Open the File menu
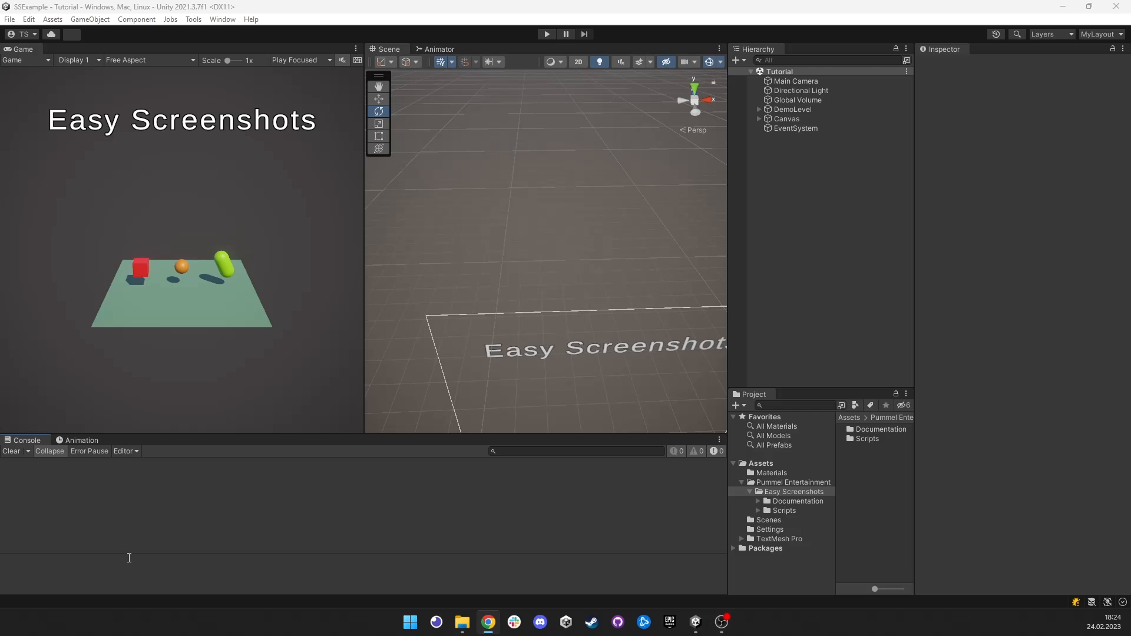Screen dimensions: 1131x636 (9, 19)
